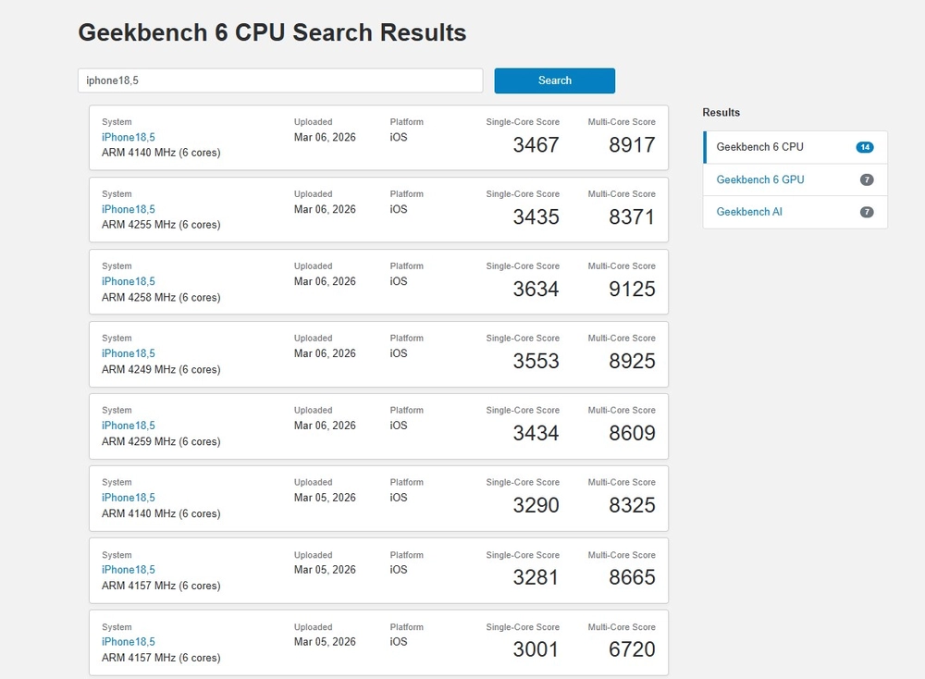This screenshot has height=679, width=925.
Task: Switch to Geekbench AI results
Action: click(x=748, y=212)
